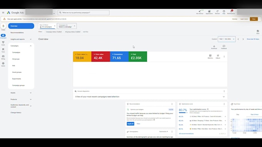Click the Create plus button
Screen dimensions: 262x147
(3, 26)
